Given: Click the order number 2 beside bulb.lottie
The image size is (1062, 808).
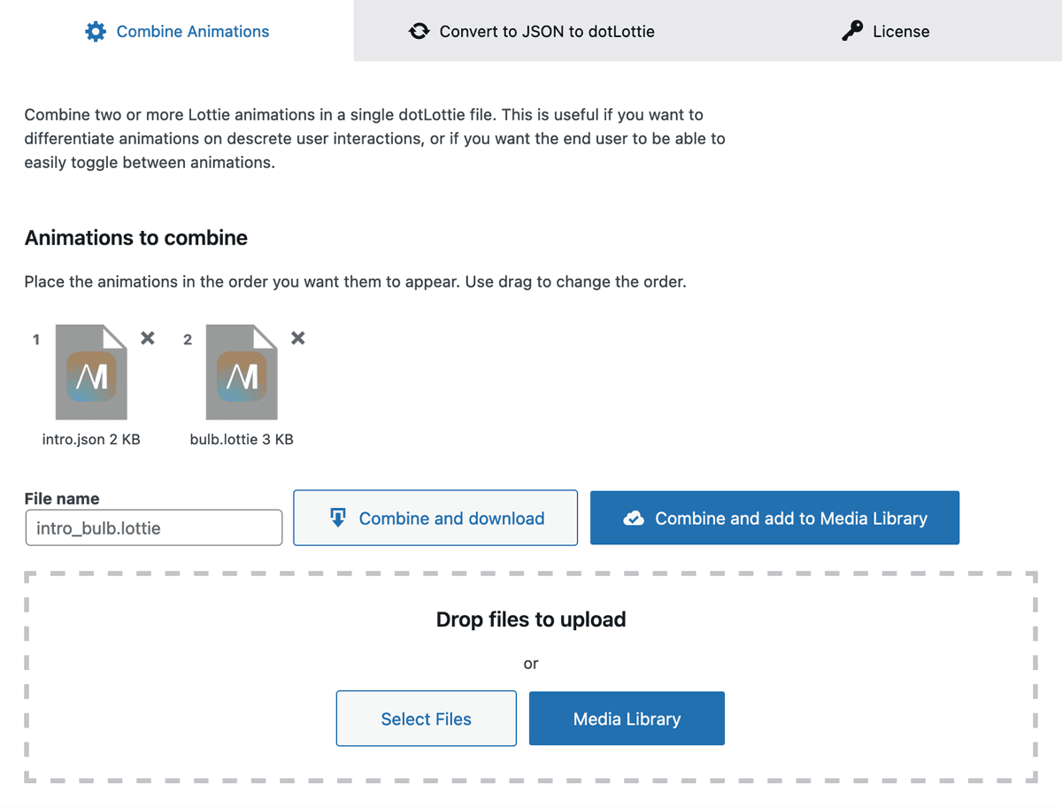Looking at the screenshot, I should coord(188,339).
